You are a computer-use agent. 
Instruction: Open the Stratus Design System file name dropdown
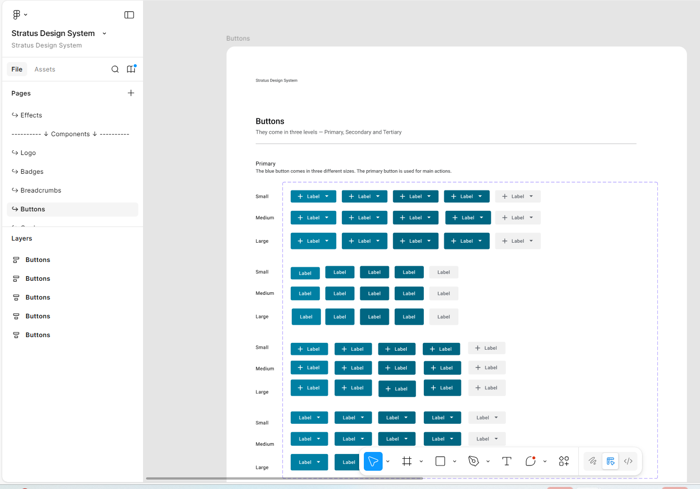point(104,33)
